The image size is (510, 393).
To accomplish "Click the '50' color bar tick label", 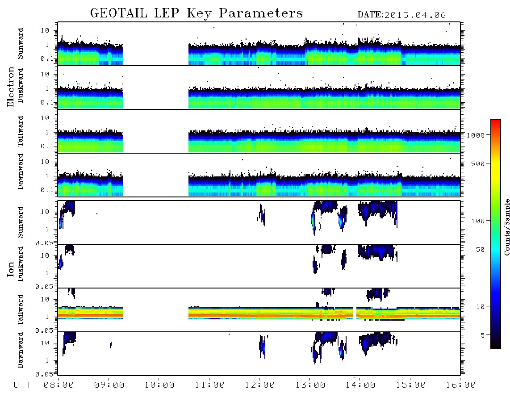I will (480, 250).
